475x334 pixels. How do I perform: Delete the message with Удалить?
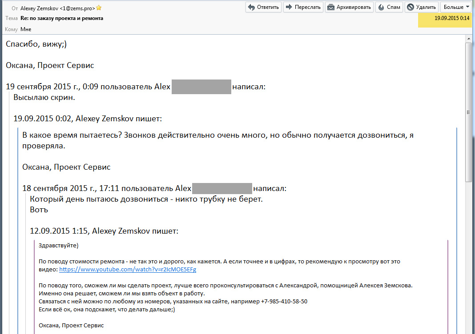pyautogui.click(x=422, y=7)
